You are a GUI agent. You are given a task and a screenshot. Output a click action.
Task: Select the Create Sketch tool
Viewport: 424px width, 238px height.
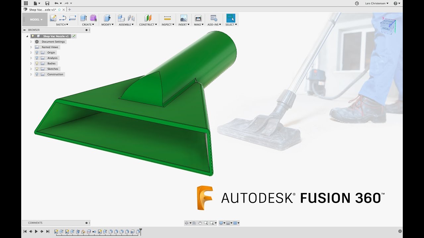(53, 18)
